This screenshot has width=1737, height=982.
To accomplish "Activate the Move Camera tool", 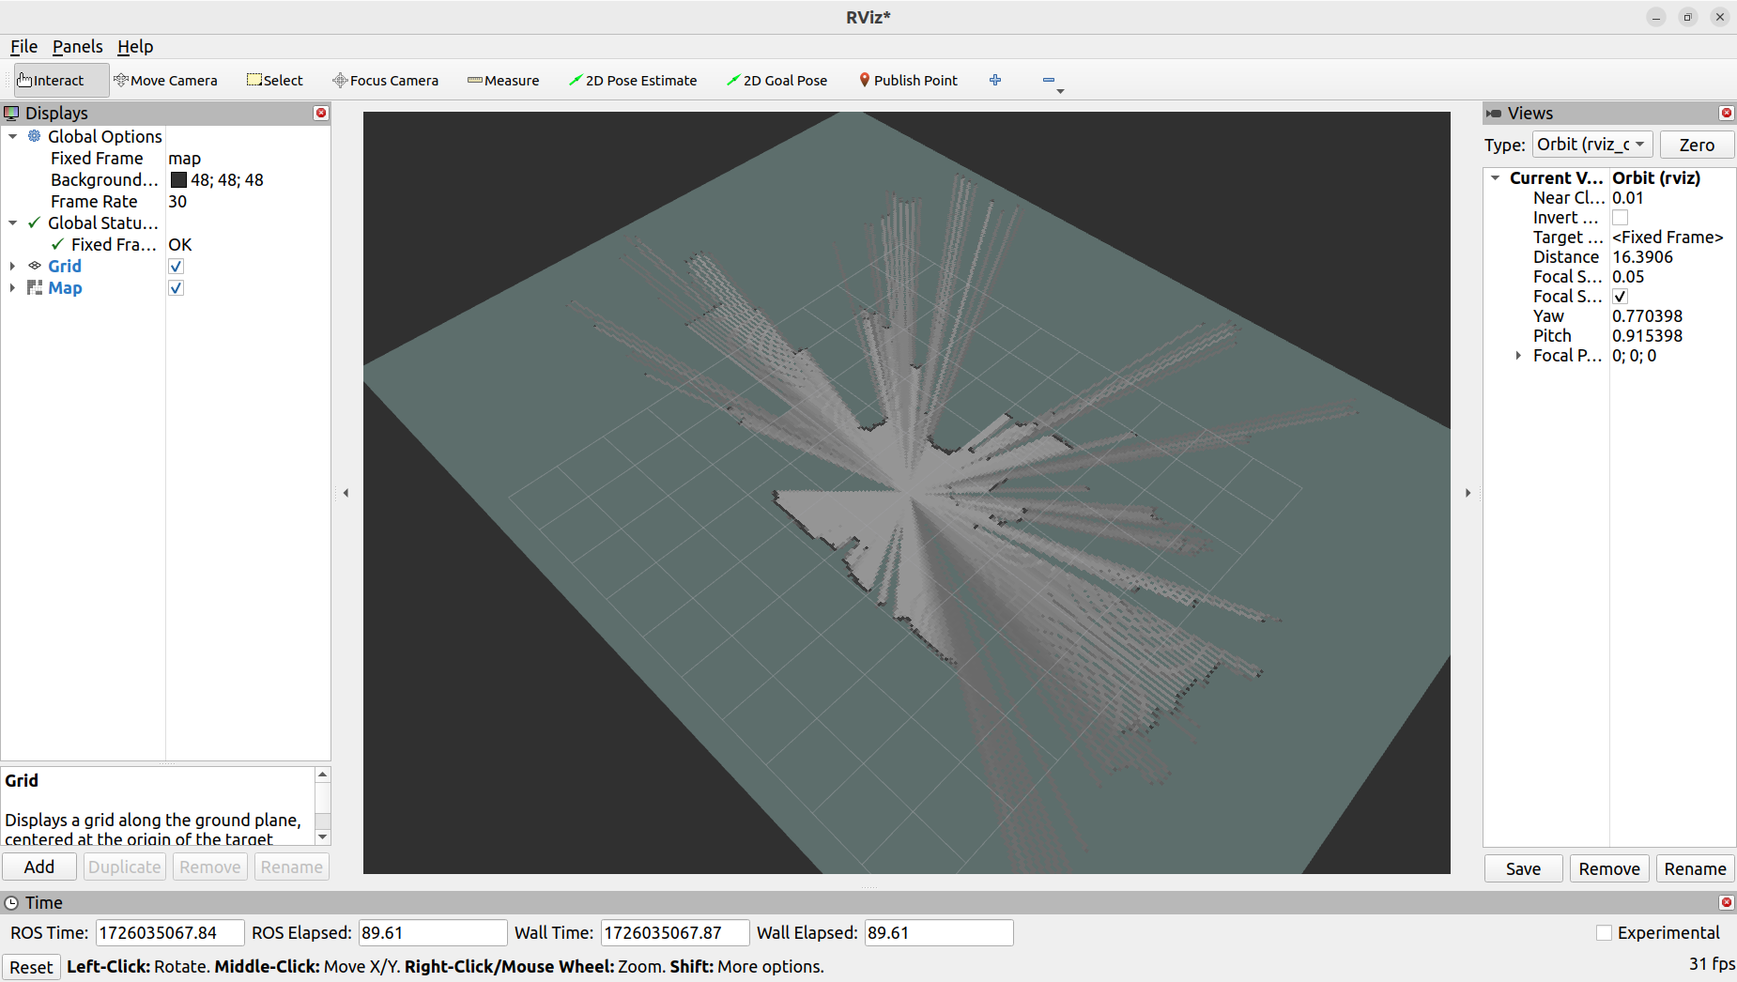I will point(165,81).
